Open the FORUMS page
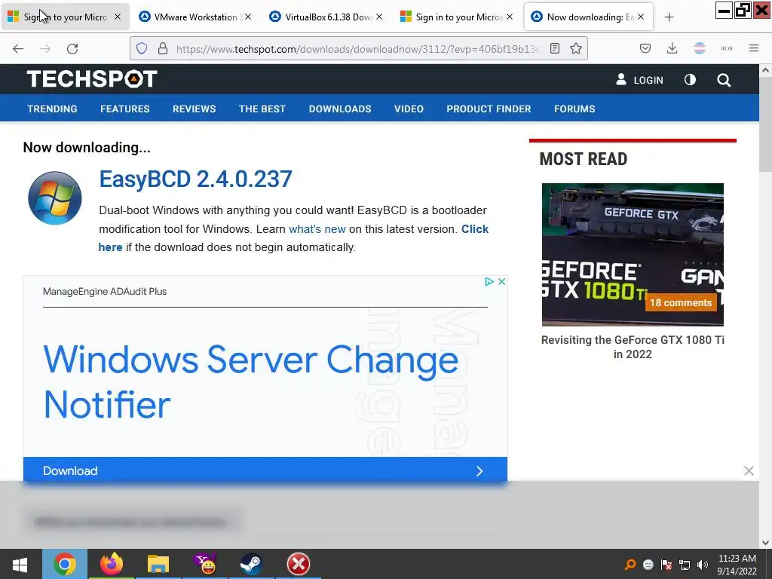 point(574,109)
